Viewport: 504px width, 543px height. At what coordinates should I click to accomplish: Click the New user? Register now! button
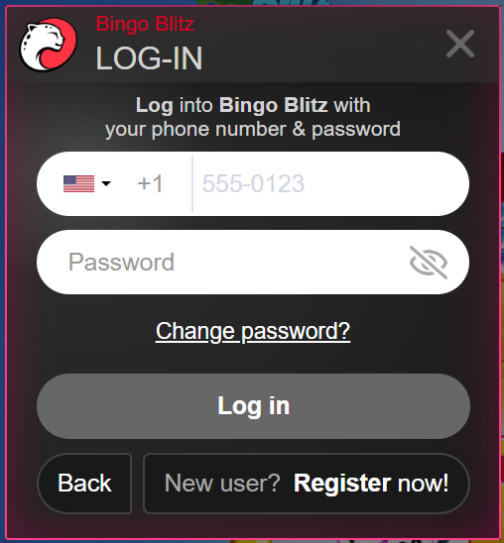click(307, 484)
